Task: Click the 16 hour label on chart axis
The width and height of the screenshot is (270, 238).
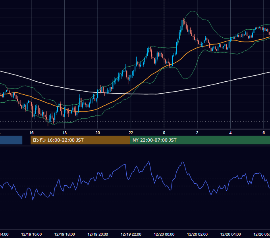Action: pyautogui.click(x=31, y=133)
